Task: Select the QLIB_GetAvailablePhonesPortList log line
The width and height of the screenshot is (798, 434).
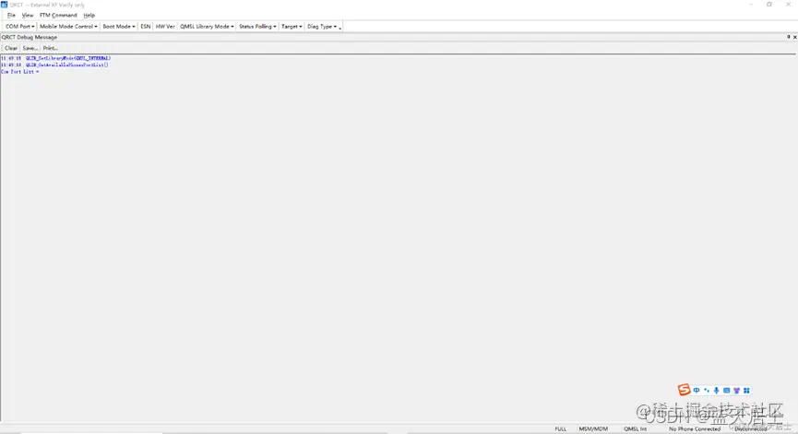Action: tap(54, 65)
